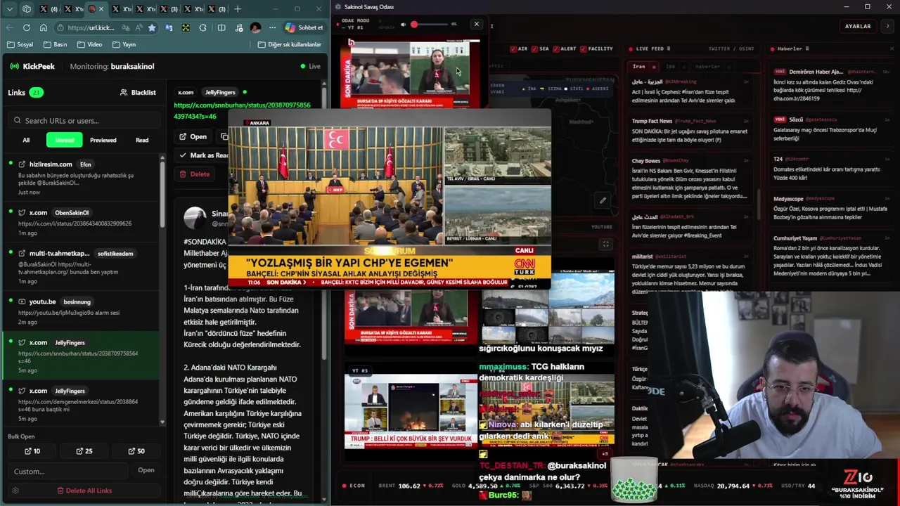Open a new browser tab
This screenshot has height=506, width=900.
pos(238,9)
